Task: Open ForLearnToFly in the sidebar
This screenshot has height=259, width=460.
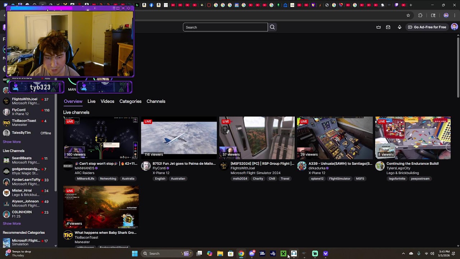Action: point(28,182)
